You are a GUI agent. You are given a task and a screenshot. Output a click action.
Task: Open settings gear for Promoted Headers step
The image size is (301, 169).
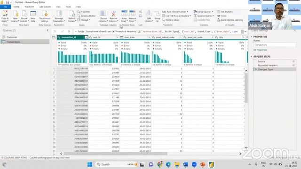[293, 65]
